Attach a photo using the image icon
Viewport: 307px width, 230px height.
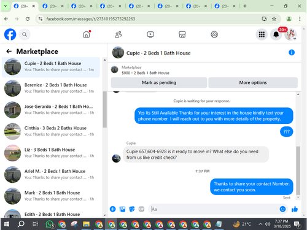coord(122,209)
